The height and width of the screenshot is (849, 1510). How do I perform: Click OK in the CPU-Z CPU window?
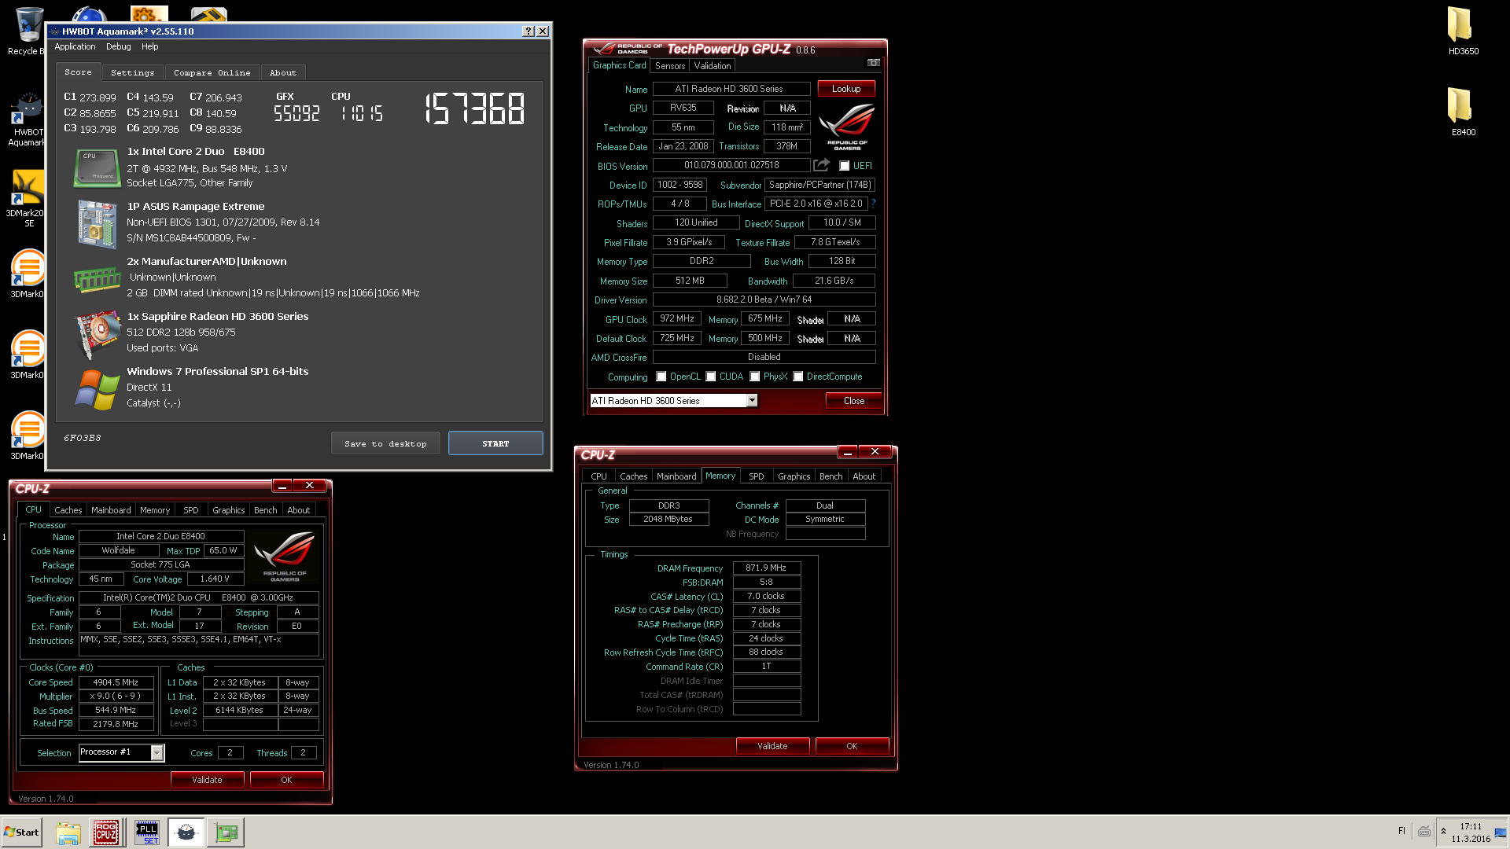click(286, 780)
